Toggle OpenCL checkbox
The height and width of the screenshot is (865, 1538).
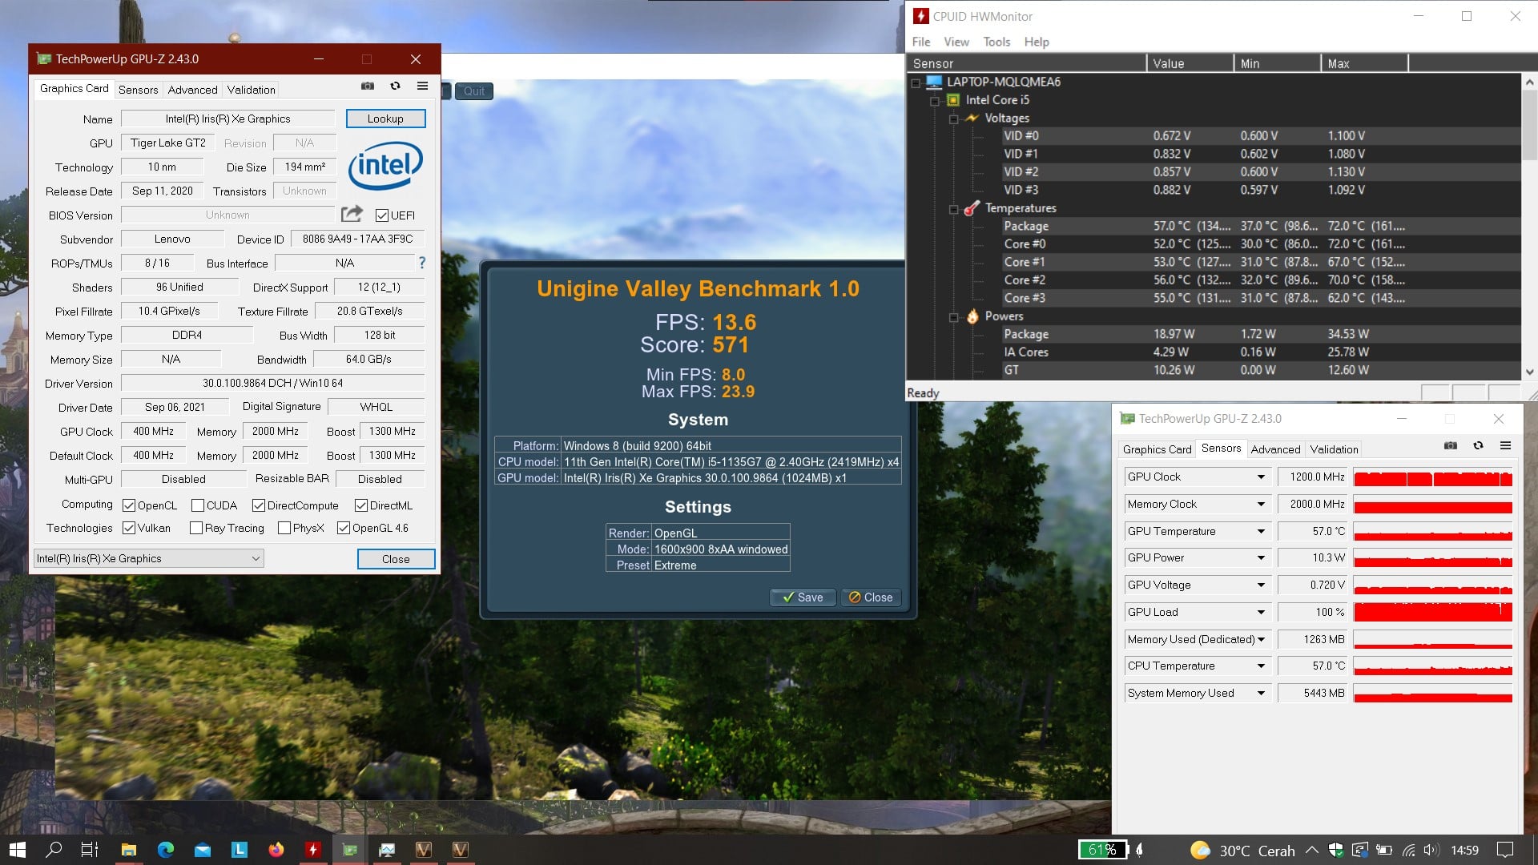click(x=129, y=505)
